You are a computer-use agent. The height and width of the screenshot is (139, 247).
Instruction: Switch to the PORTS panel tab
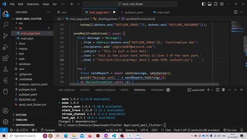pos(124,90)
